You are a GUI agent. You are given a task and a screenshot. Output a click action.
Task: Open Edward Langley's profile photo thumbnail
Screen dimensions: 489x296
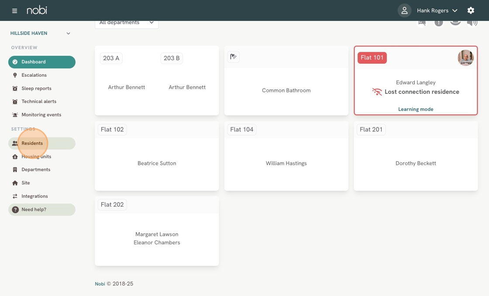click(x=465, y=58)
